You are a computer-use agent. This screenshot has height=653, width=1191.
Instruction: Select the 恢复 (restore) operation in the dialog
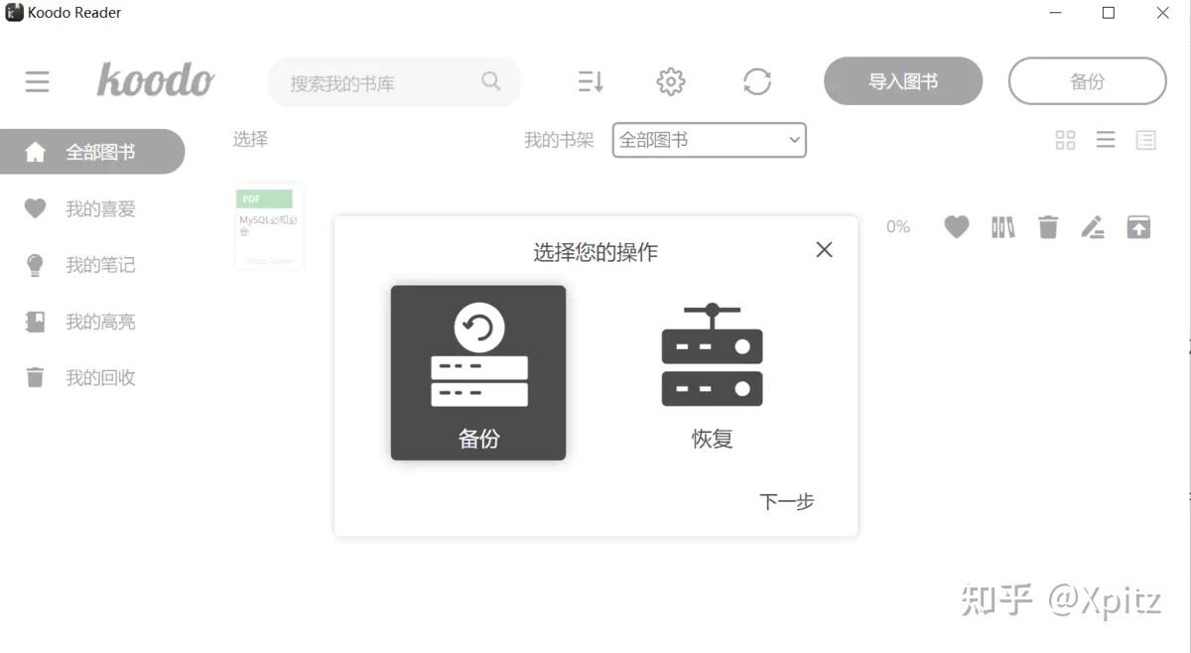[711, 372]
